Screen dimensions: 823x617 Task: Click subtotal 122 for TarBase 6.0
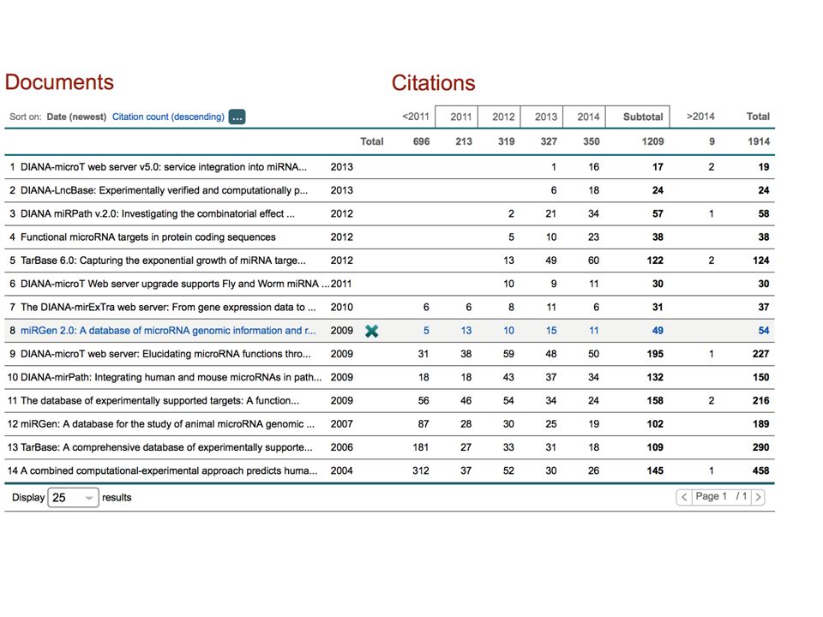pyautogui.click(x=655, y=261)
